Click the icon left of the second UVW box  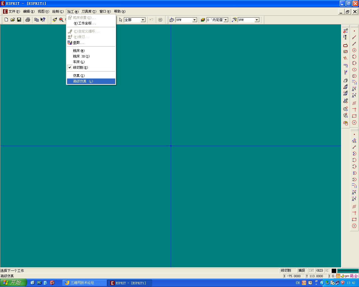[234, 20]
